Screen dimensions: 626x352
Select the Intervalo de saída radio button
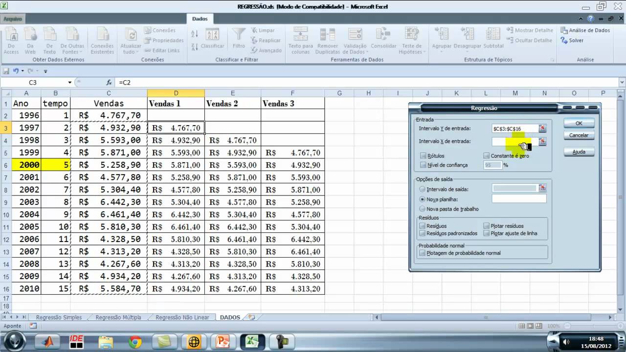(x=423, y=189)
